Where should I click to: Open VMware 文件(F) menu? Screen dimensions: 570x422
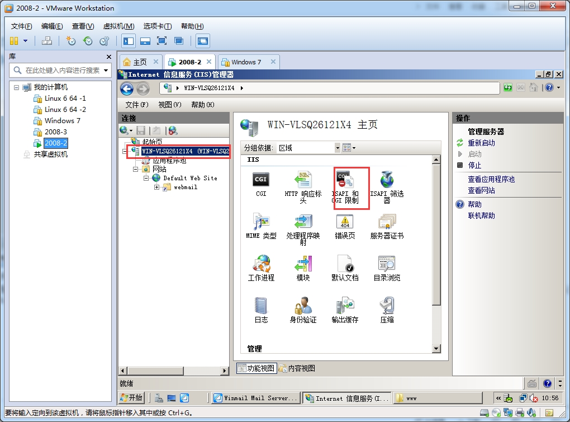[x=21, y=26]
